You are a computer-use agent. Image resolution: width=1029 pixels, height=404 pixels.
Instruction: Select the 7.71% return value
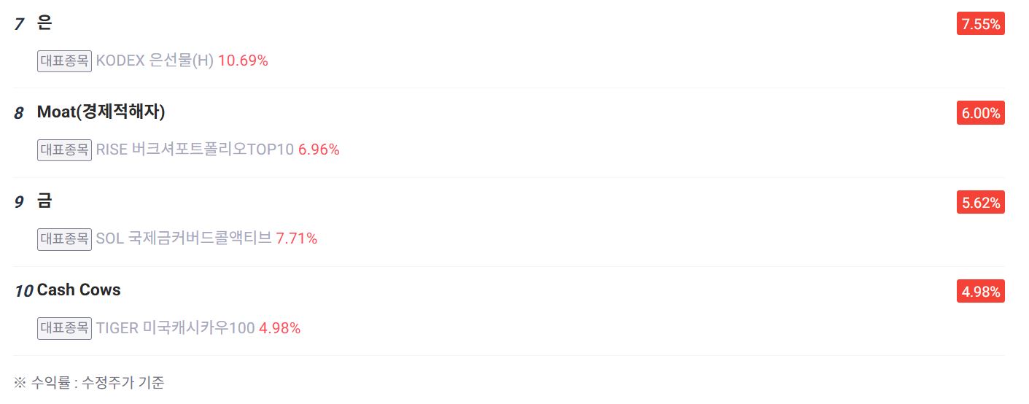coord(296,238)
